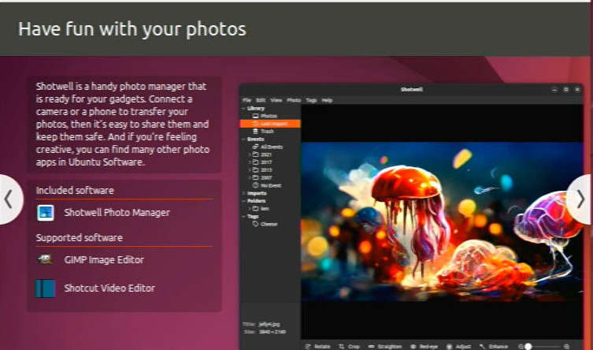
Task: Expand the Imports section
Action: click(x=243, y=192)
